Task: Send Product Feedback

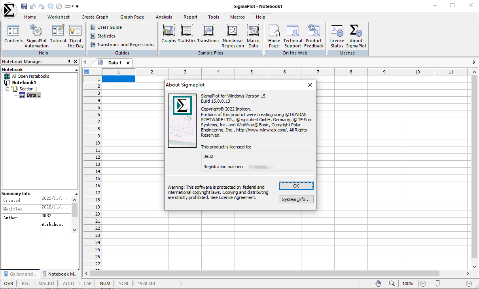Action: coord(314,36)
